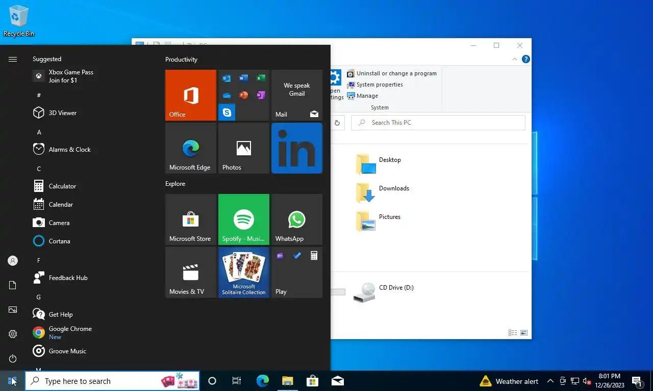Switch to details view in Explorer

point(513,333)
